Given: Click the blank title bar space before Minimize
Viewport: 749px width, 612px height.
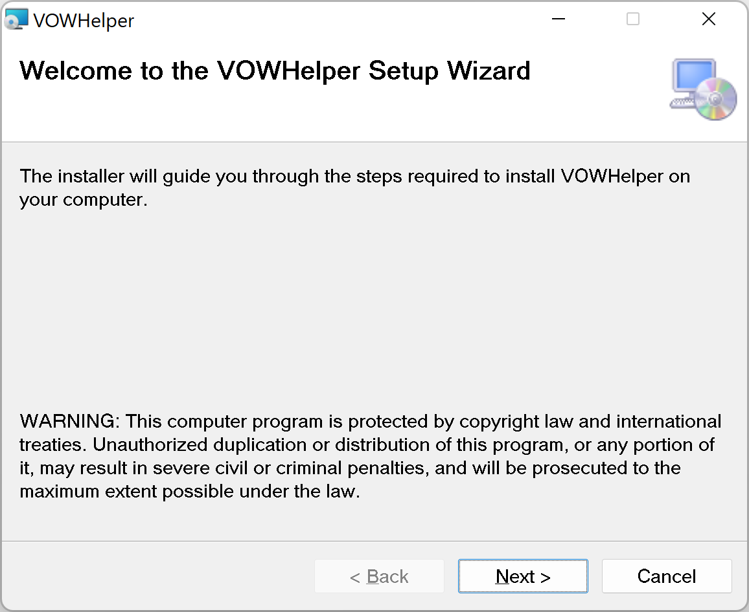Looking at the screenshot, I should click(x=337, y=19).
